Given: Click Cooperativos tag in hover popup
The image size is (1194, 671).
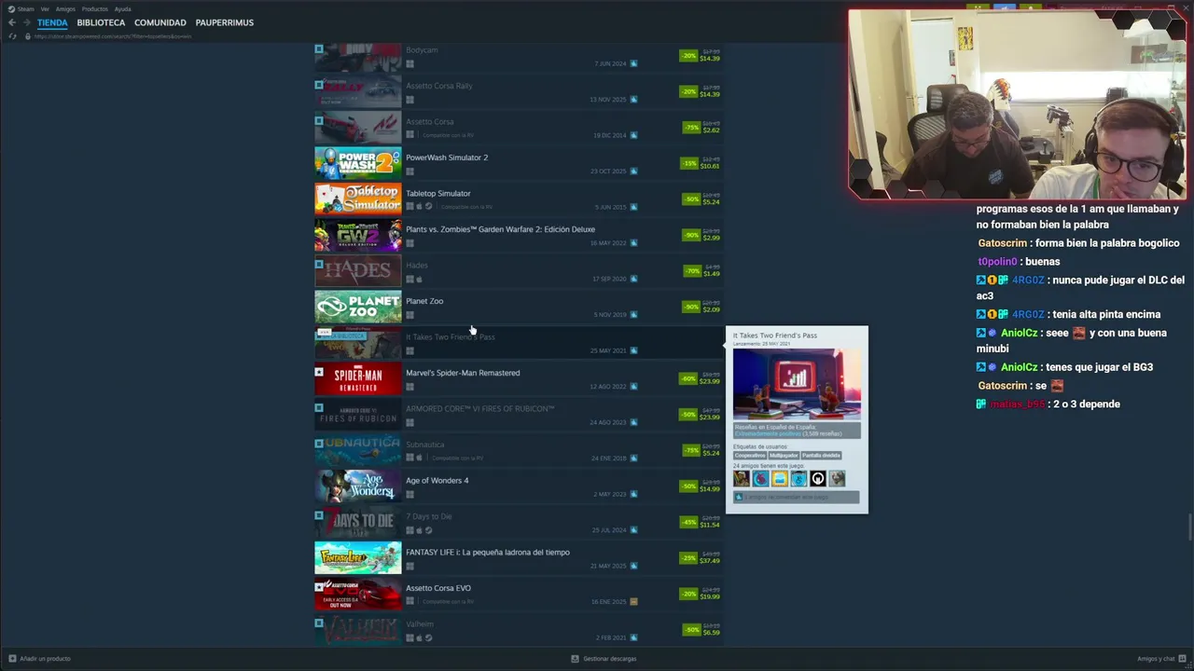Looking at the screenshot, I should (750, 456).
